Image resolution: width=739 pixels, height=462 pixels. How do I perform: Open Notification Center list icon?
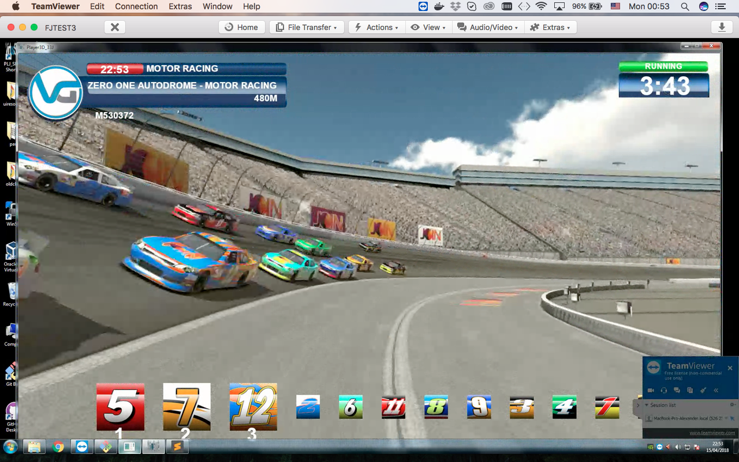tap(721, 6)
